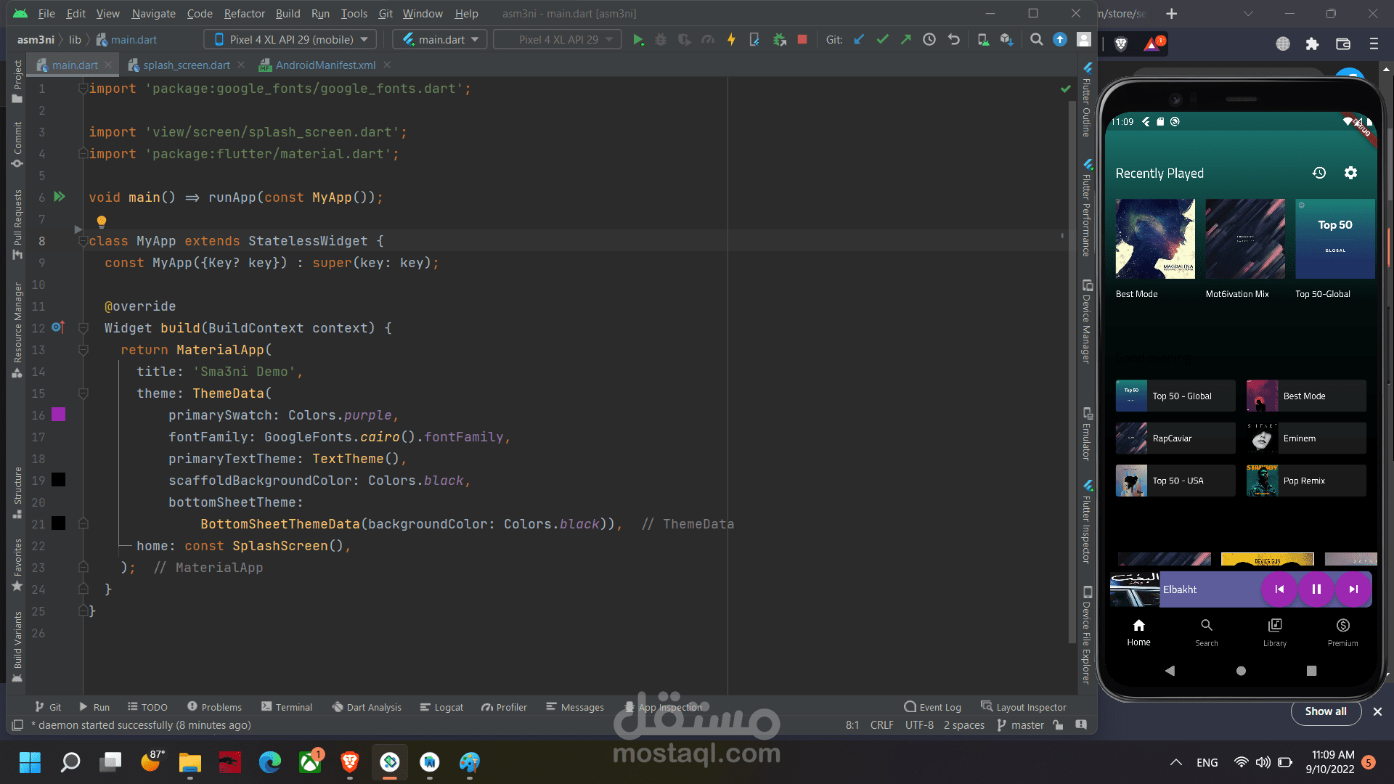Click the emulator settings gear icon
1394x784 pixels.
coord(1350,173)
